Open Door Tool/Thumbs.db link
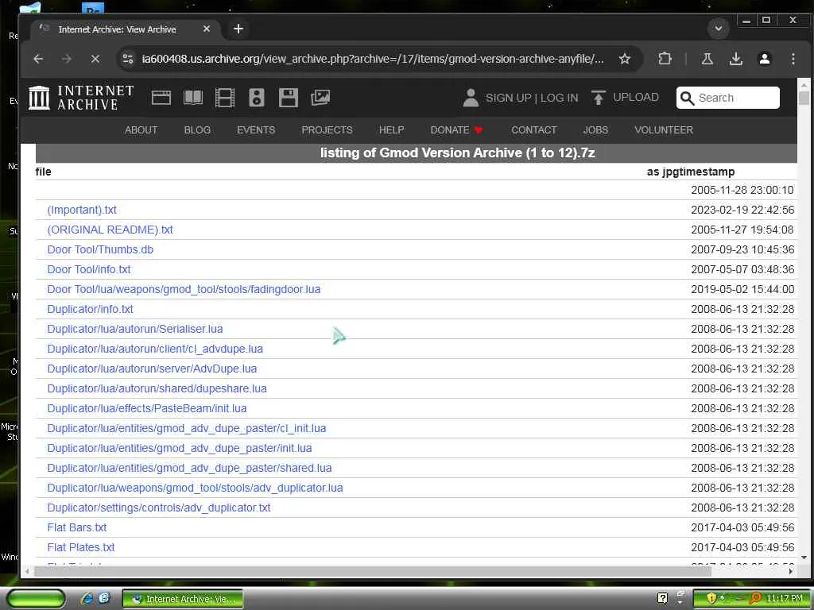Image resolution: width=814 pixels, height=610 pixels. click(100, 249)
